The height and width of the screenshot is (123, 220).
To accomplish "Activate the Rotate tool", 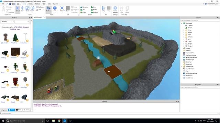I will (x=32, y=9).
